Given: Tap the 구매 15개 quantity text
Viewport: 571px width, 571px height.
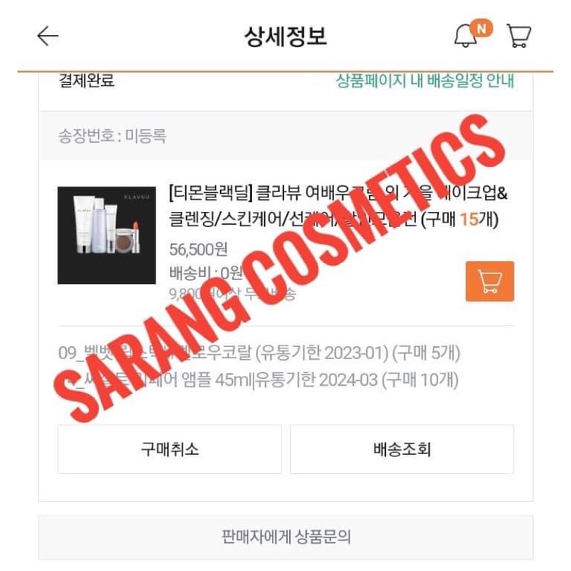Looking at the screenshot, I should click(x=460, y=219).
